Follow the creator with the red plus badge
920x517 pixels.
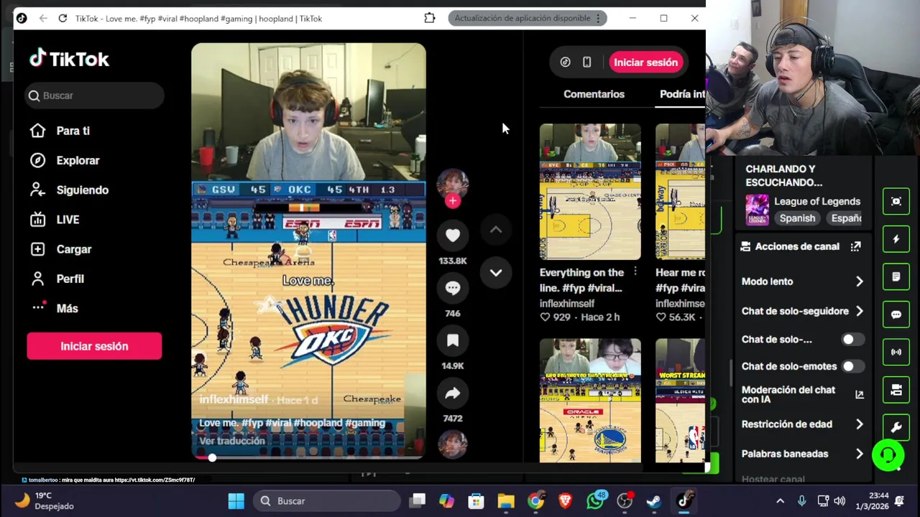point(453,201)
